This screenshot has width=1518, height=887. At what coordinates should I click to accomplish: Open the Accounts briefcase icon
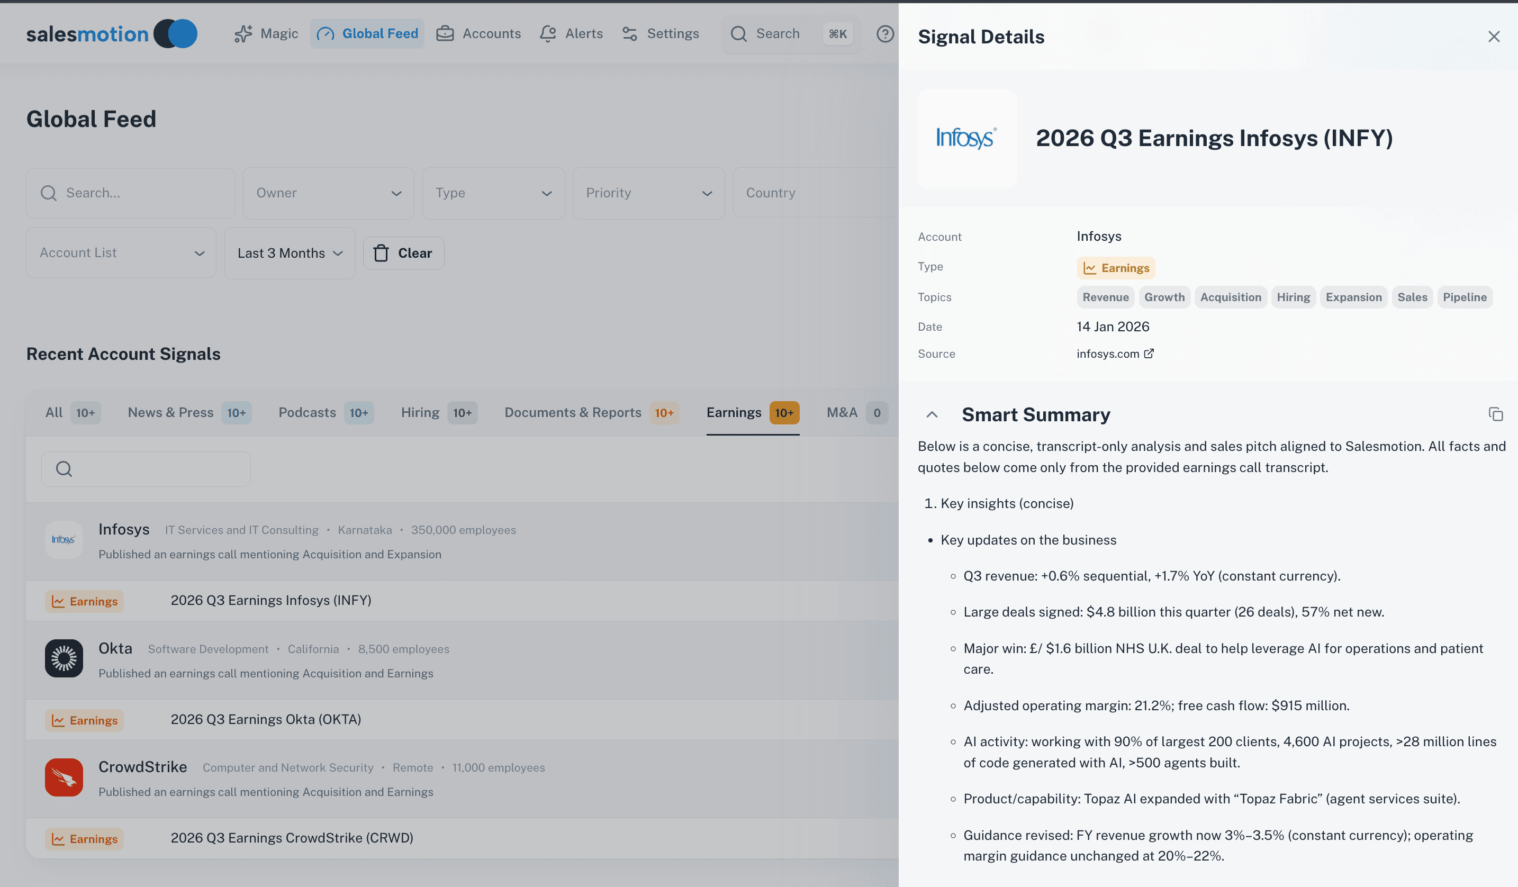pos(445,34)
